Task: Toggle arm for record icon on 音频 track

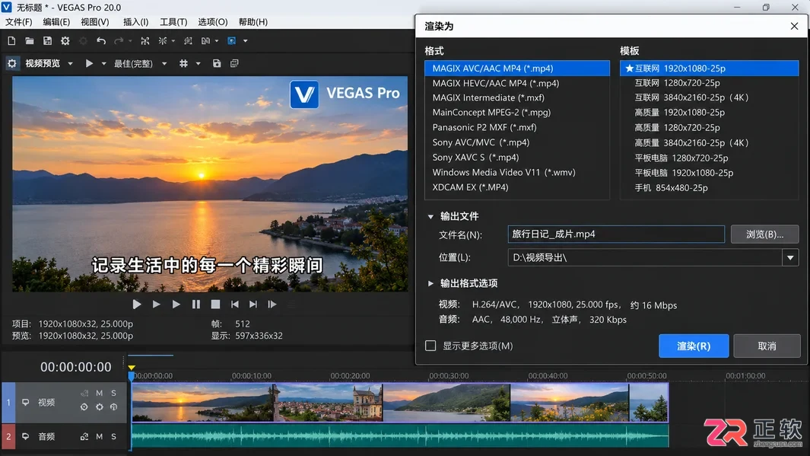Action: point(84,437)
